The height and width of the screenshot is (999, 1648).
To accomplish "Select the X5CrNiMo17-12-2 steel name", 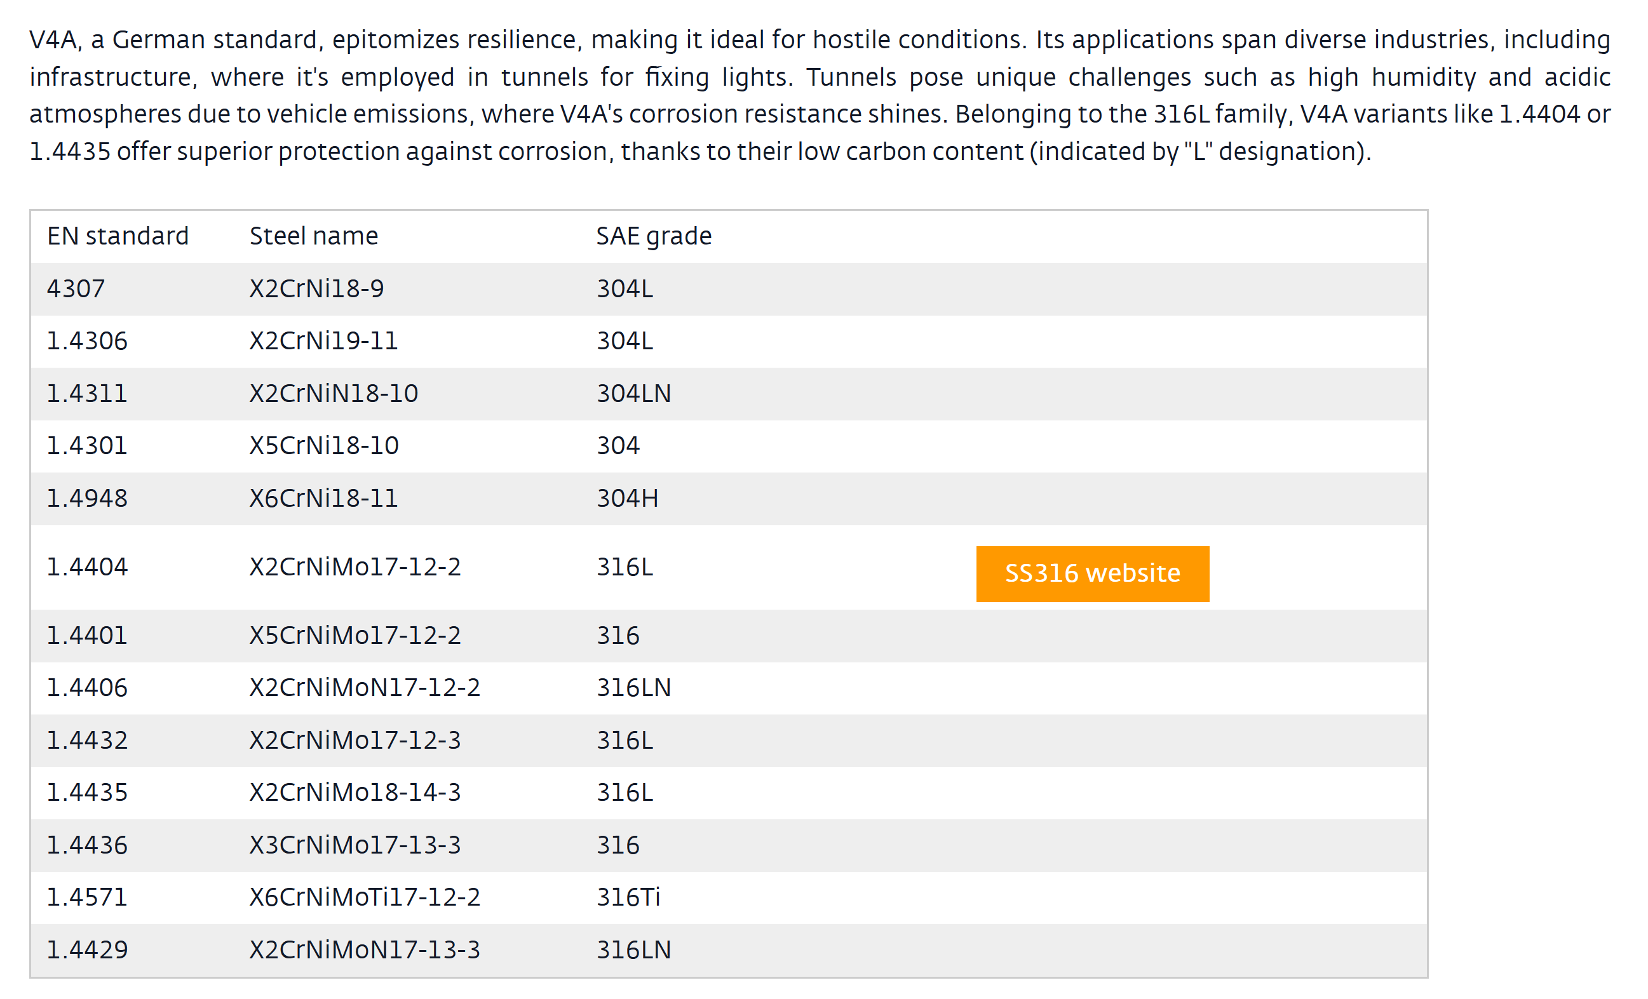I will click(x=355, y=635).
